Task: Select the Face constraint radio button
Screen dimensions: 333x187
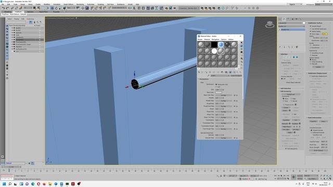Action: pyautogui.click(x=284, y=101)
